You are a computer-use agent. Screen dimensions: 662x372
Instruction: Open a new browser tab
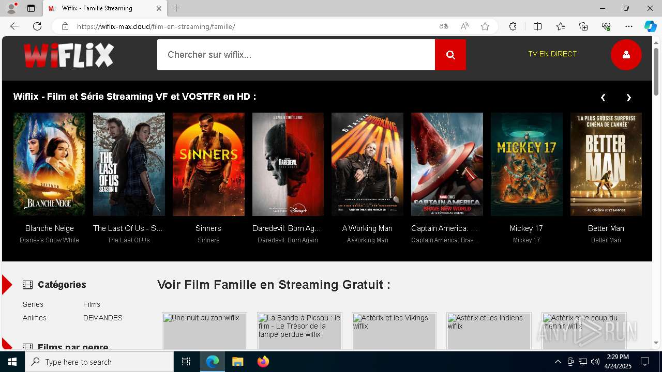[176, 8]
